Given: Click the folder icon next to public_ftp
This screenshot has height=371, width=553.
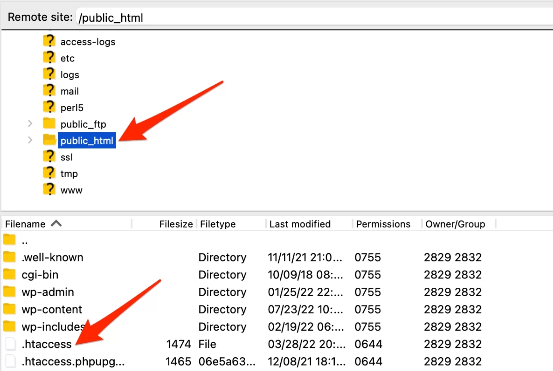Looking at the screenshot, I should pos(49,124).
